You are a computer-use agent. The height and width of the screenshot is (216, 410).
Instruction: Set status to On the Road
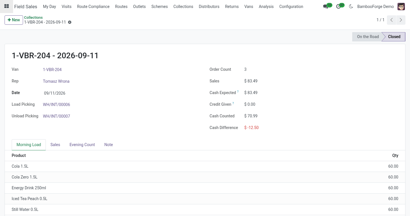tap(368, 37)
